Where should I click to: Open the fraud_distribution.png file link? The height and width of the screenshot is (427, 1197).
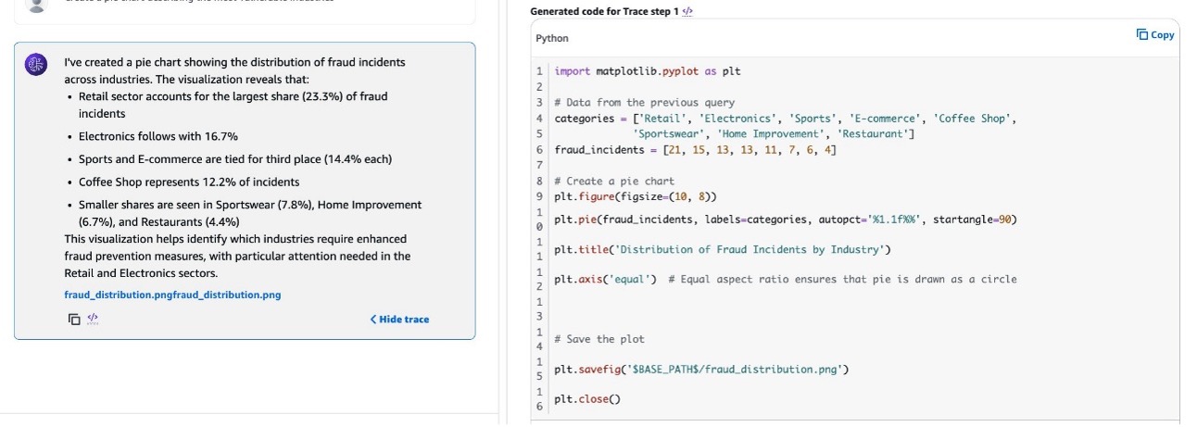tap(172, 295)
